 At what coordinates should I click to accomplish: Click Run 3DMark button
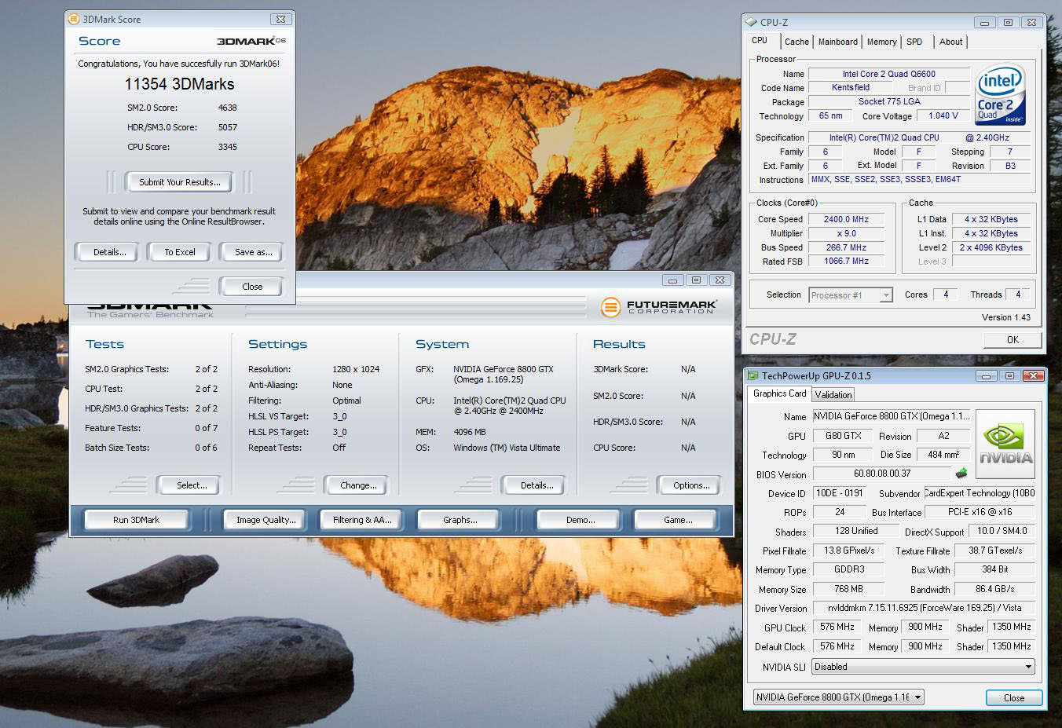pyautogui.click(x=136, y=520)
